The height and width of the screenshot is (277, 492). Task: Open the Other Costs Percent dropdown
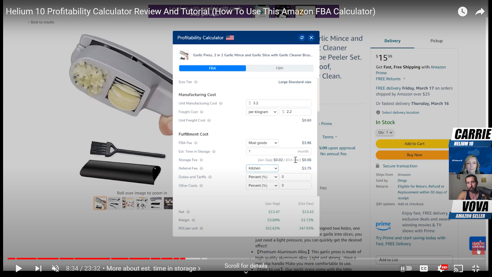[x=262, y=186]
